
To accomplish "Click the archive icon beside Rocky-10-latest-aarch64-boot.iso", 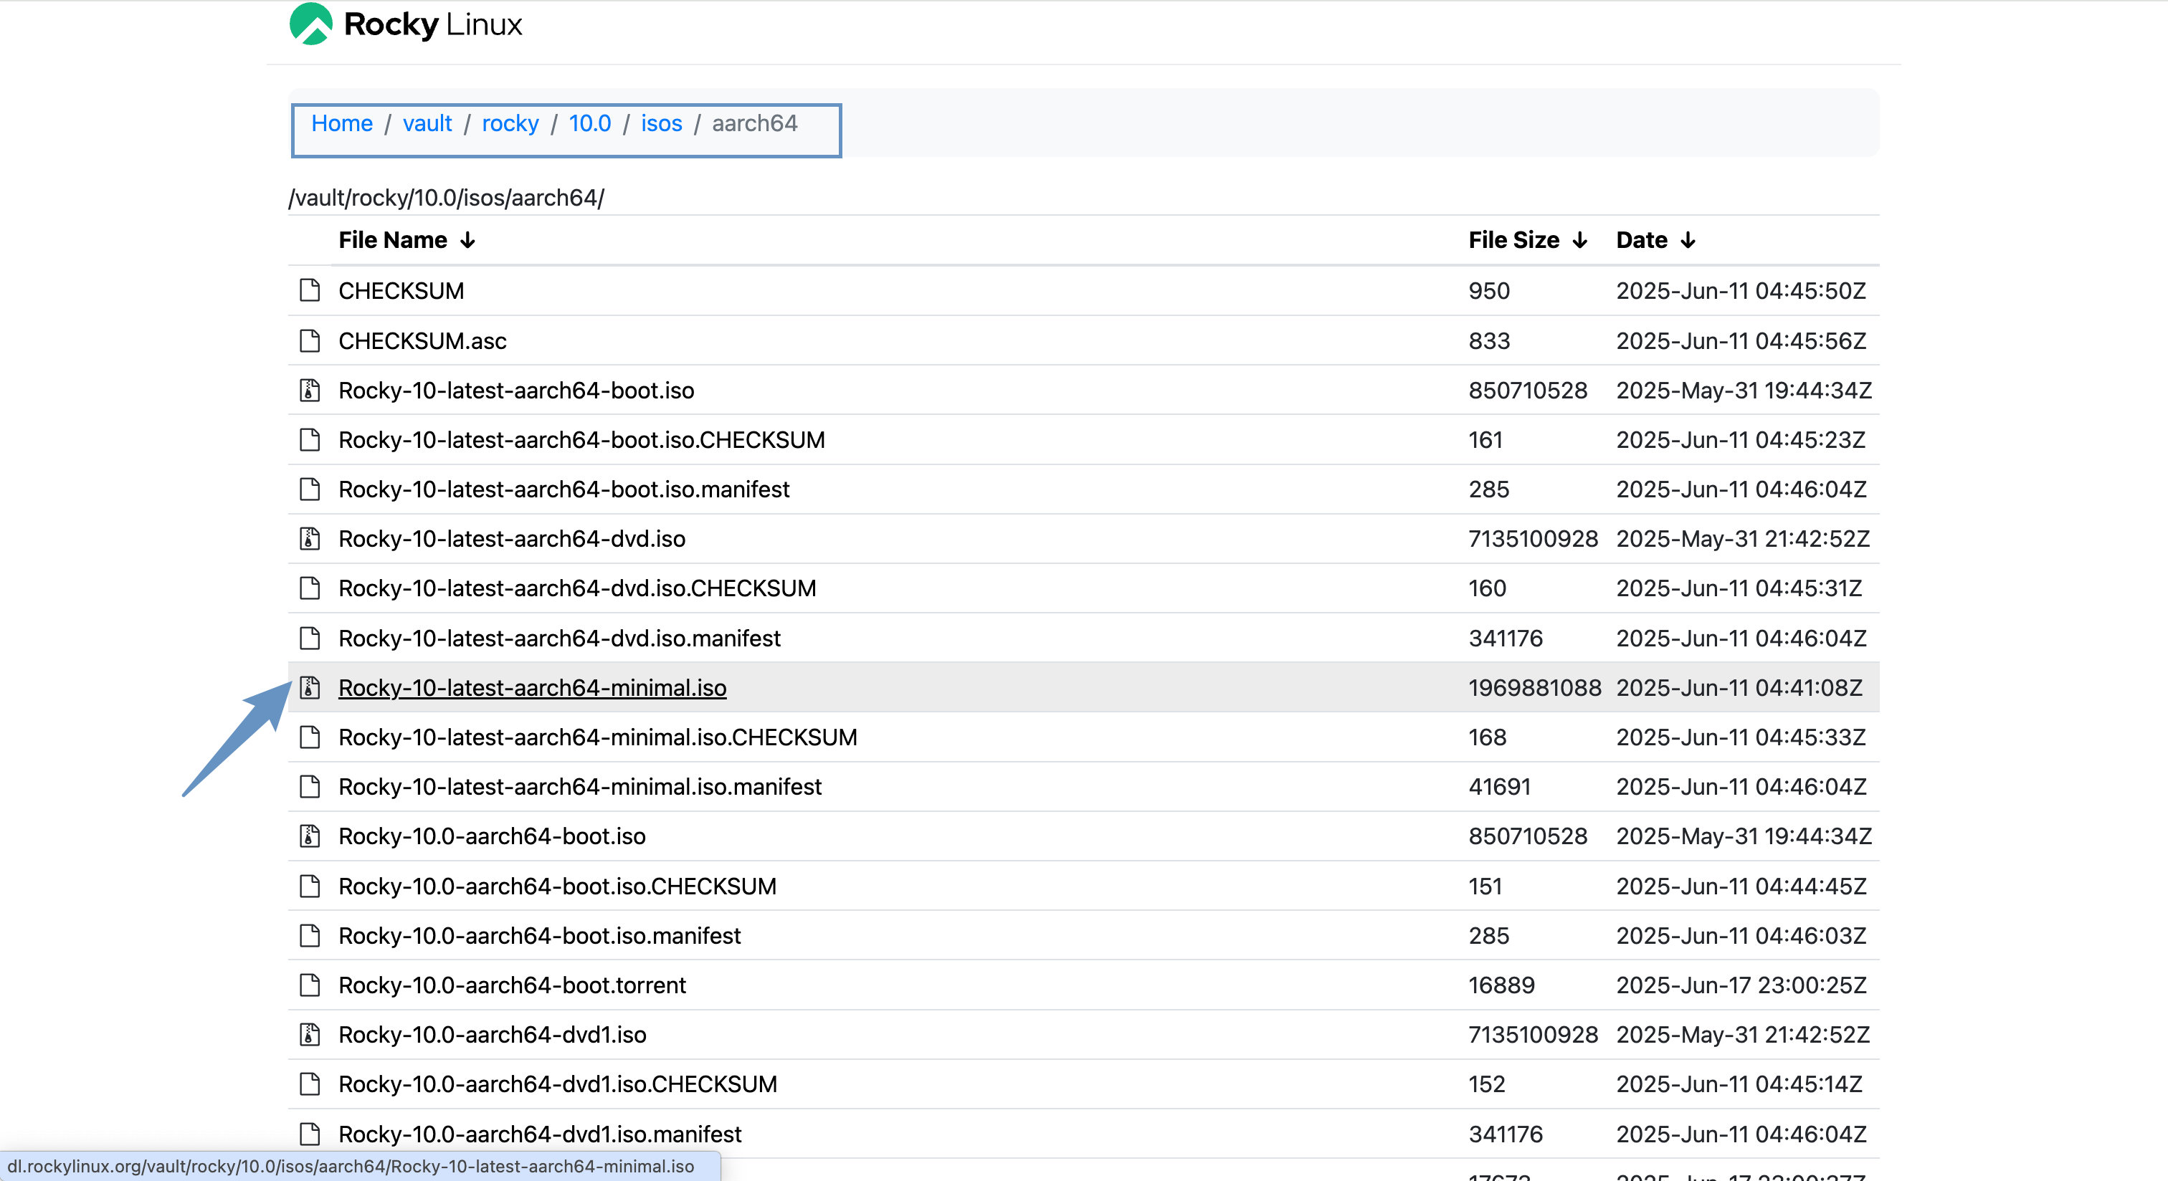I will (310, 391).
